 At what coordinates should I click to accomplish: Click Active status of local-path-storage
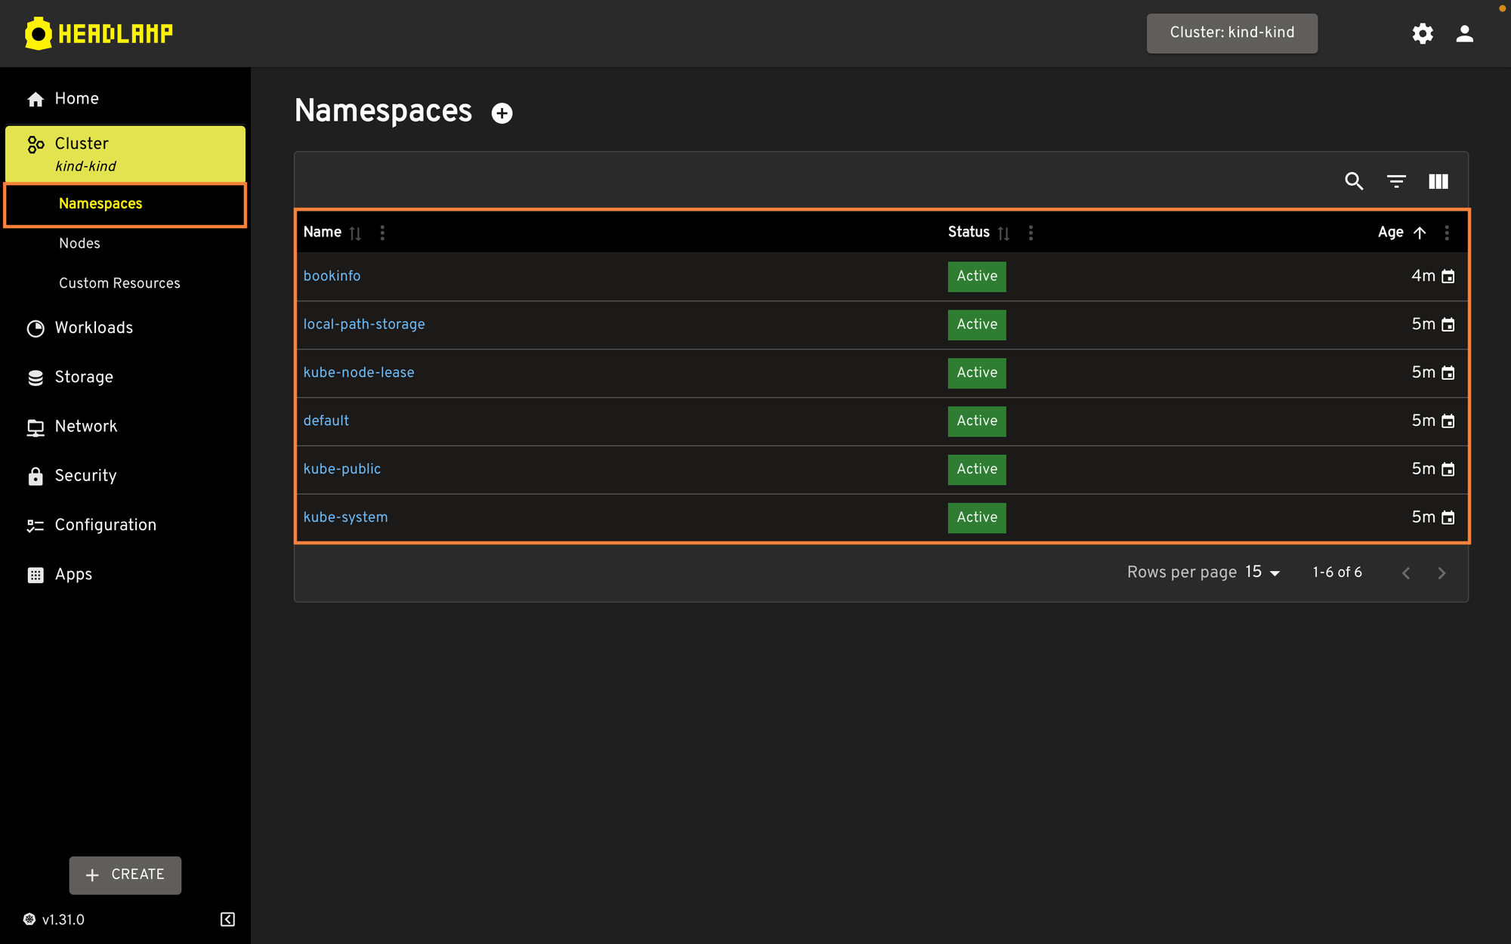pos(977,325)
